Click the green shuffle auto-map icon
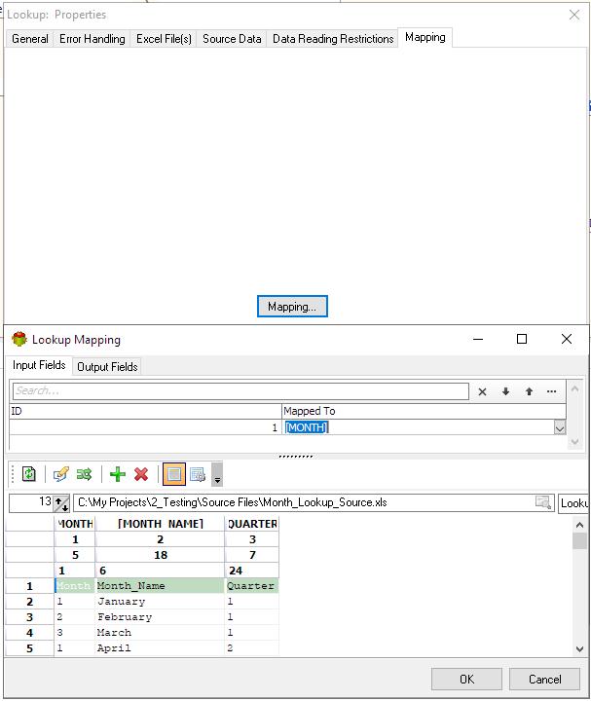This screenshot has width=591, height=701. (x=84, y=474)
